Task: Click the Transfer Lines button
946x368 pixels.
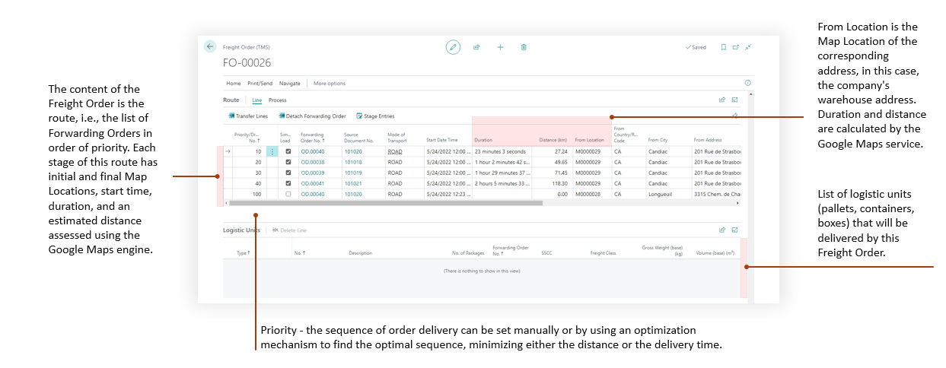Action: [248, 116]
